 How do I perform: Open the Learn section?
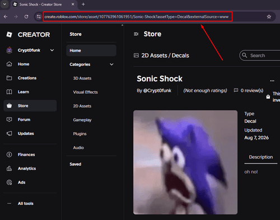(x=24, y=92)
